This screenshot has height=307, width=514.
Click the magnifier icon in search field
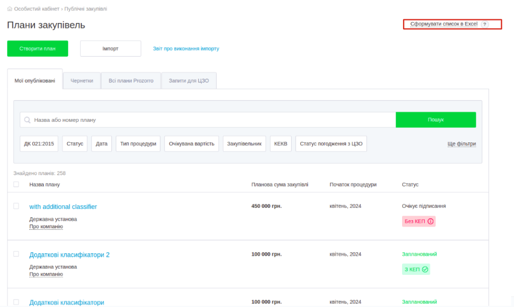27,120
